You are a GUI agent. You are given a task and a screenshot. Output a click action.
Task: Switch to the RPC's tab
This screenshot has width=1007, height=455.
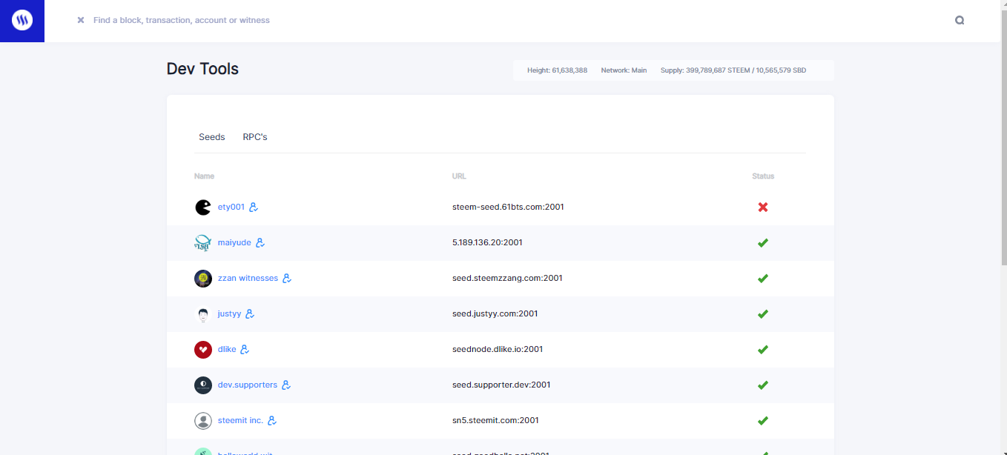[x=255, y=137]
